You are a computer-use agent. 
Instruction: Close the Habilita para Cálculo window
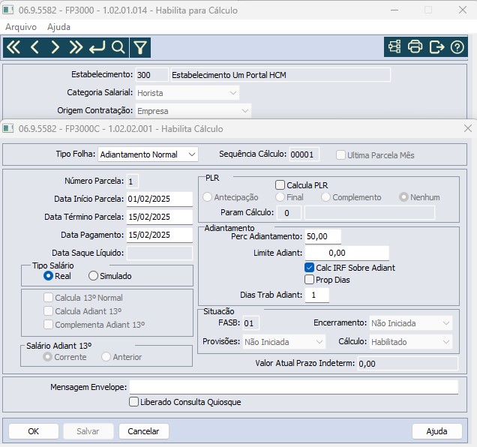coord(463,10)
